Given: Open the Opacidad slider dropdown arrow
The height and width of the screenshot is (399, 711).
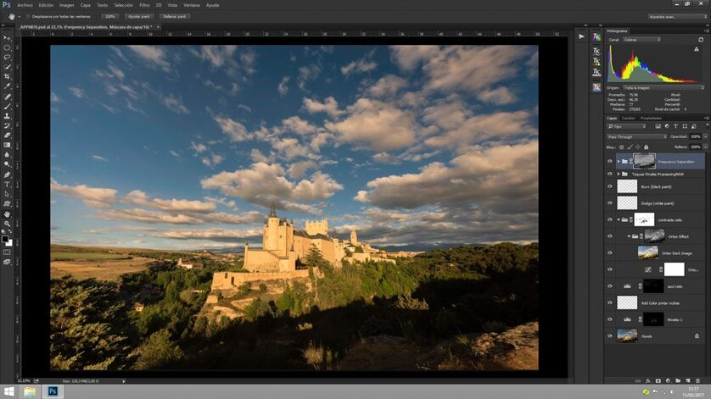Looking at the screenshot, I should pyautogui.click(x=705, y=136).
